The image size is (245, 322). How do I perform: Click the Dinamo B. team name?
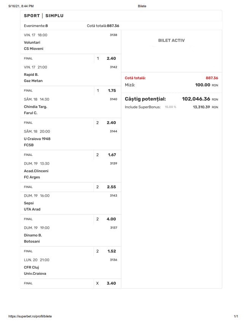pos(33,235)
